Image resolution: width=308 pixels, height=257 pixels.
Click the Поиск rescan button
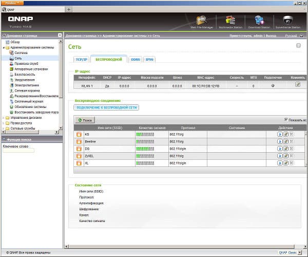click(85, 120)
